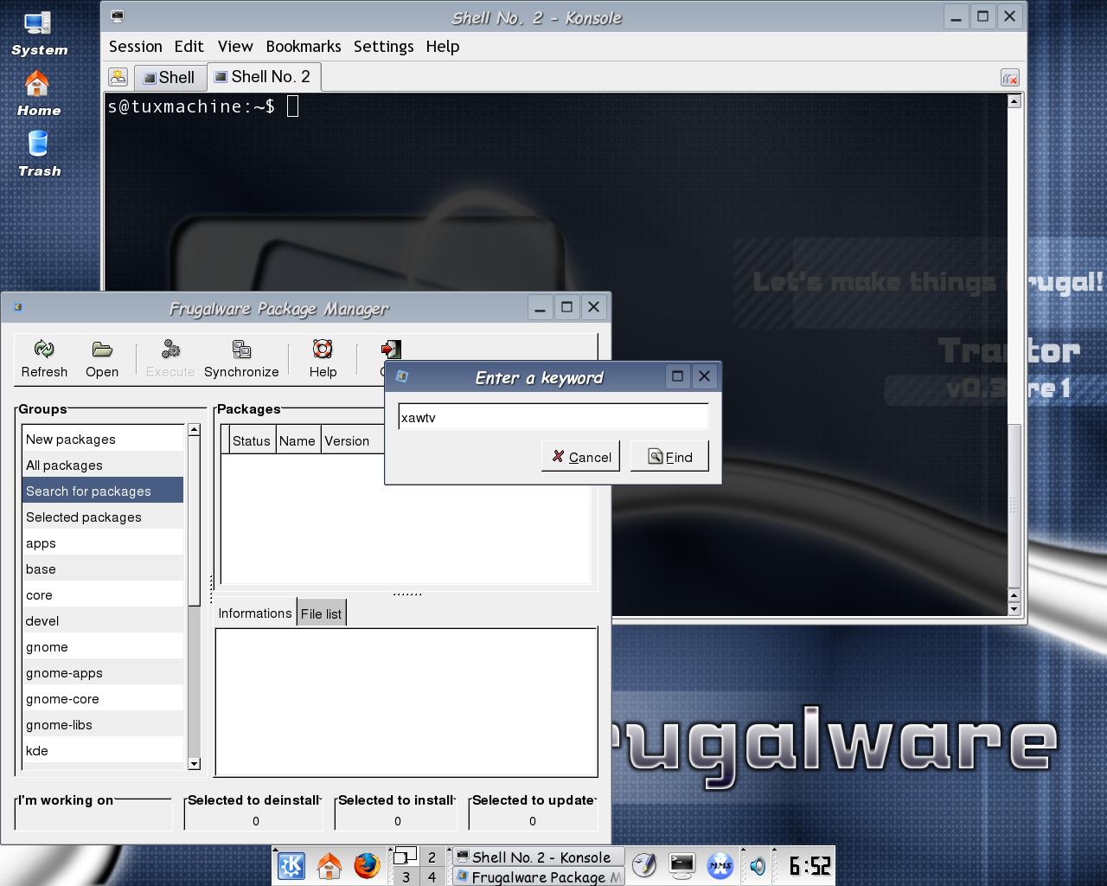The height and width of the screenshot is (886, 1107).
Task: Click the Groups list scroll-up arrow
Action: click(194, 429)
